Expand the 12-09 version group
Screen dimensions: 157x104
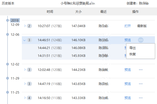pos(25,26)
